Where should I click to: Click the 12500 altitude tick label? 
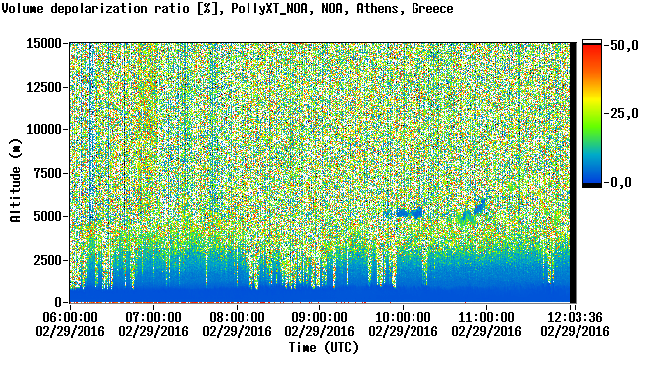click(x=44, y=87)
